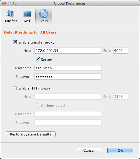The height and width of the screenshot is (159, 140).
Task: Open the Mail envelope icon
Action: pos(27,14)
